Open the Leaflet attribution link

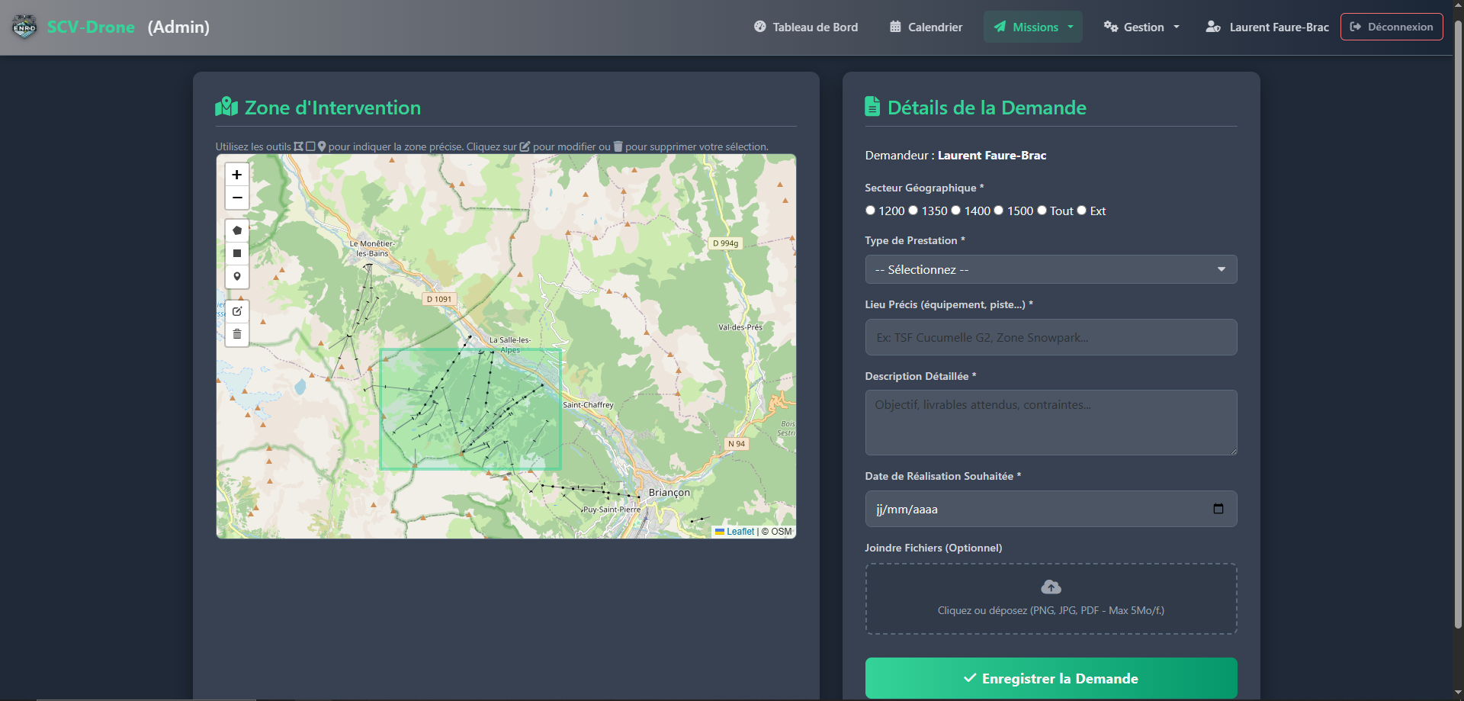tap(735, 532)
